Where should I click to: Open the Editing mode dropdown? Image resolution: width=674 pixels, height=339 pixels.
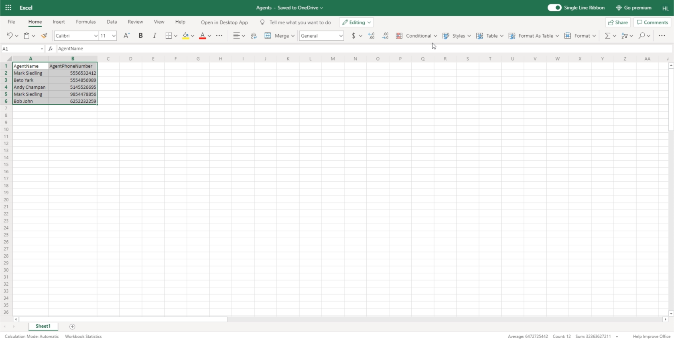(356, 22)
